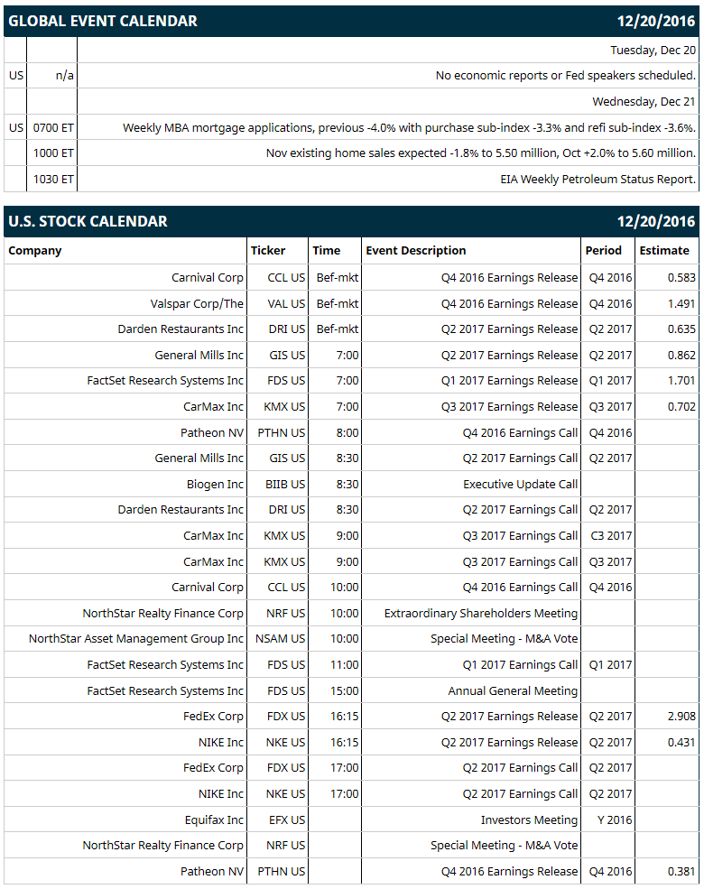
Task: Click the GLOBAL EVENT CALENDAR header title
Action: [103, 21]
